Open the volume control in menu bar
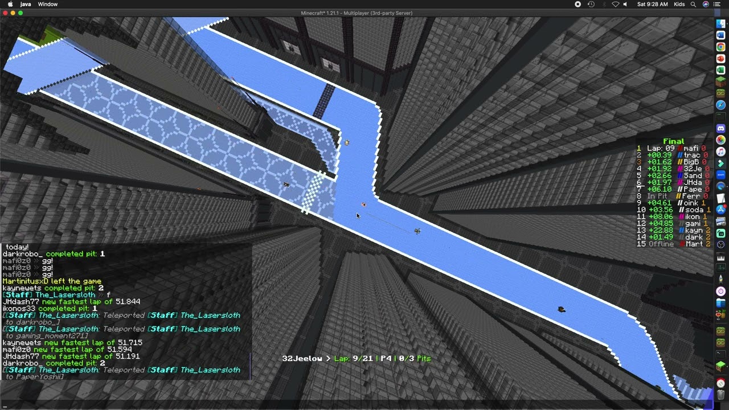 [x=625, y=4]
